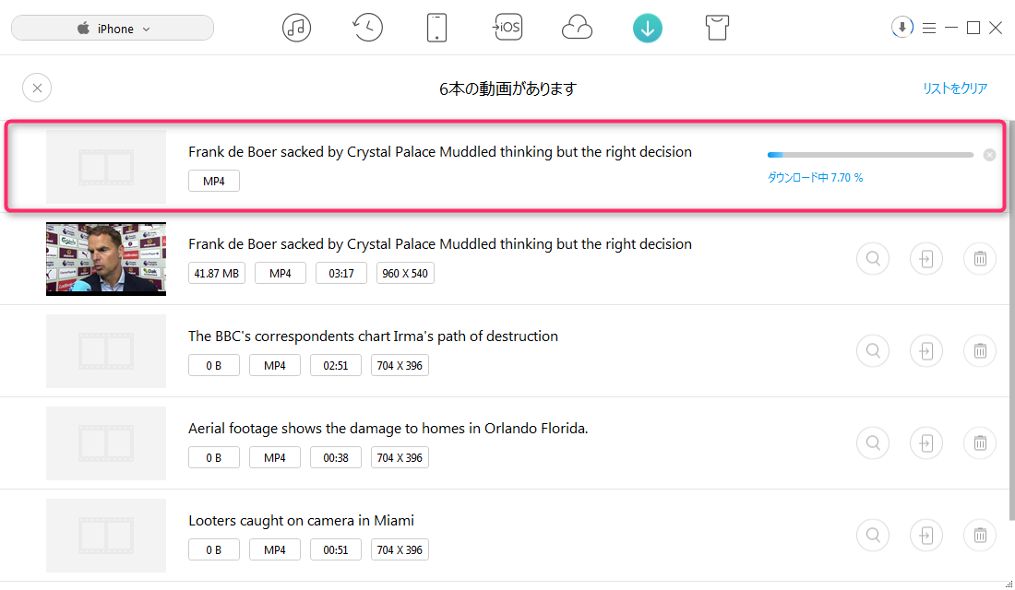Click the small download status icon near menu
This screenshot has width=1015, height=590.
(902, 27)
